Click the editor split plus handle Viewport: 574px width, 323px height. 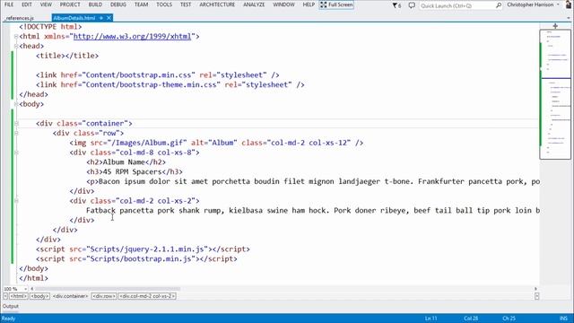555,26
